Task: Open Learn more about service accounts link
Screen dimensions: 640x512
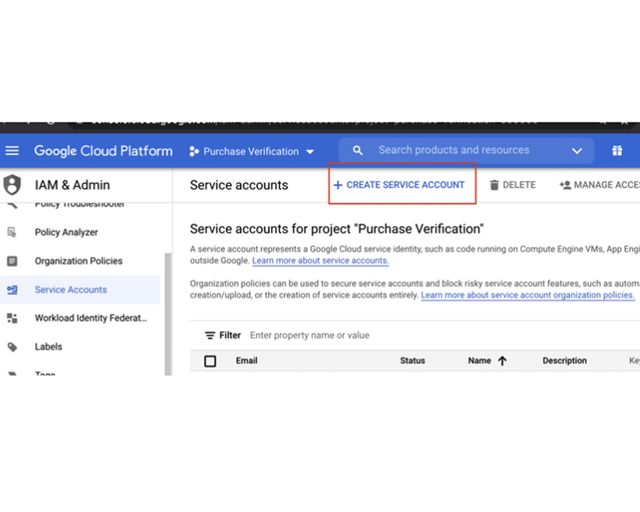Action: click(x=321, y=260)
